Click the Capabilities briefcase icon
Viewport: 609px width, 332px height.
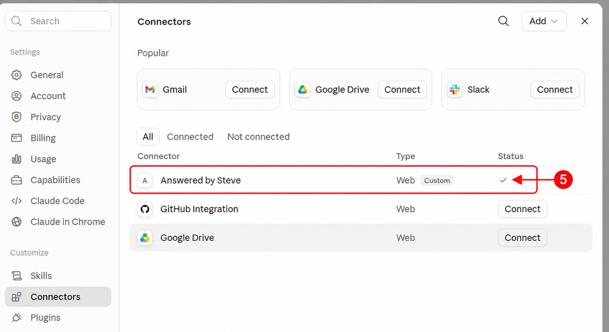tap(16, 180)
